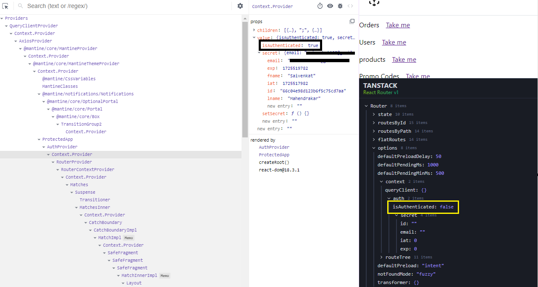Click the setSecret function prop
538x287 pixels.
coord(286,114)
